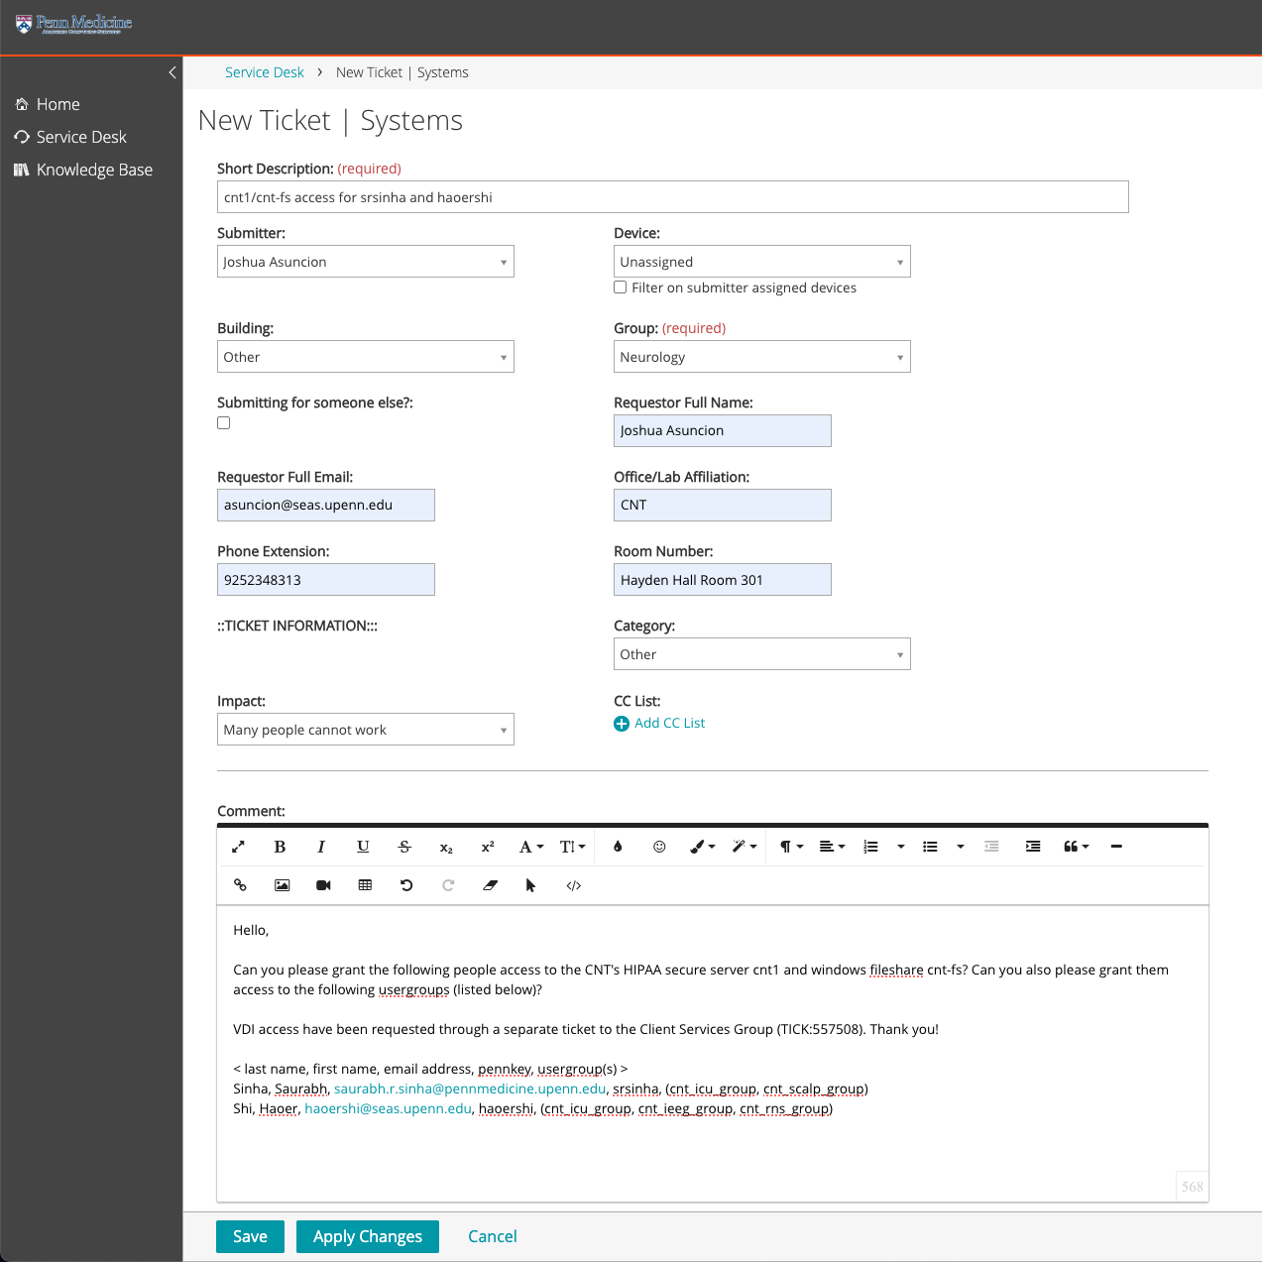Clear formatting with the eraser icon
The width and height of the screenshot is (1262, 1262).
click(x=490, y=885)
